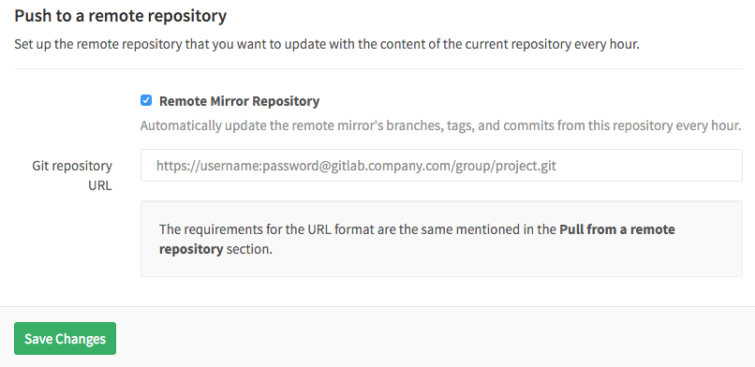Click the Set up the remote repository description
This screenshot has width=755, height=367.
click(x=327, y=45)
